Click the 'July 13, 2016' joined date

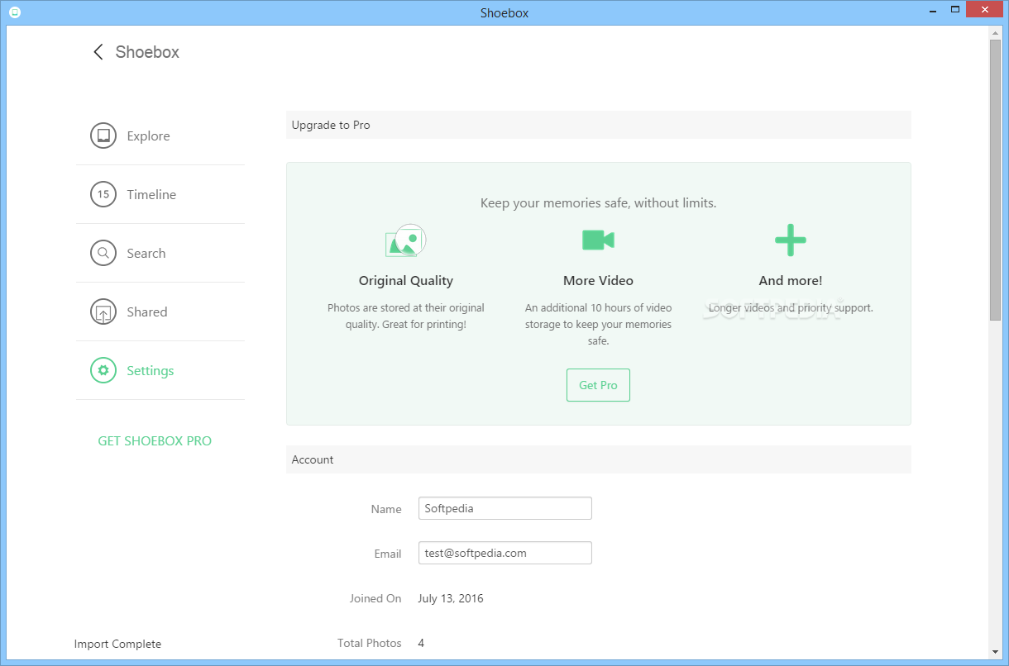coord(451,598)
